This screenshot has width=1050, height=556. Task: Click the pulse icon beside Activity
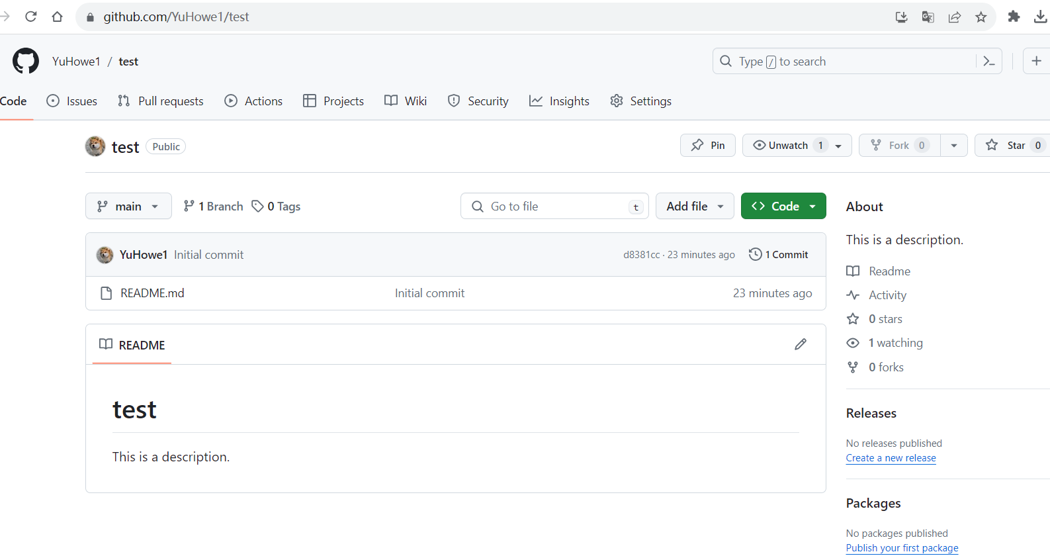click(x=853, y=295)
